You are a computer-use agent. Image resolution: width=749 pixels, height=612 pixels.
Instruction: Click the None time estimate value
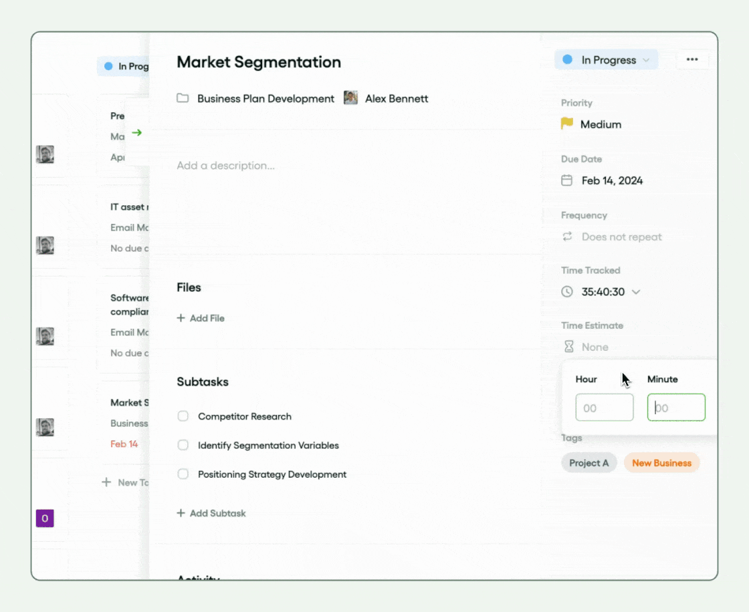(x=595, y=347)
